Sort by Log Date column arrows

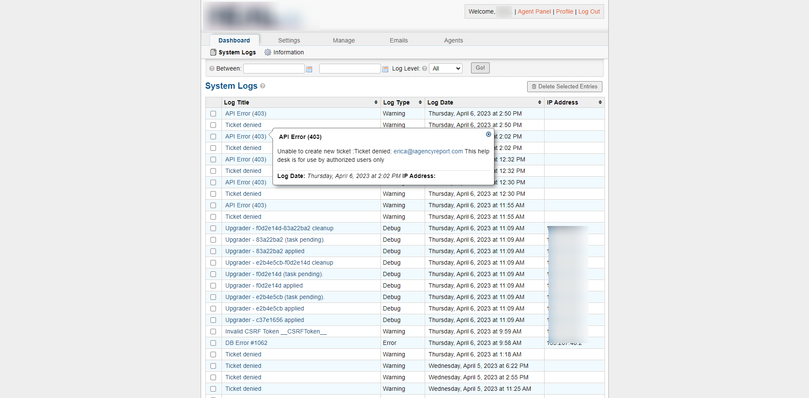[x=539, y=102]
